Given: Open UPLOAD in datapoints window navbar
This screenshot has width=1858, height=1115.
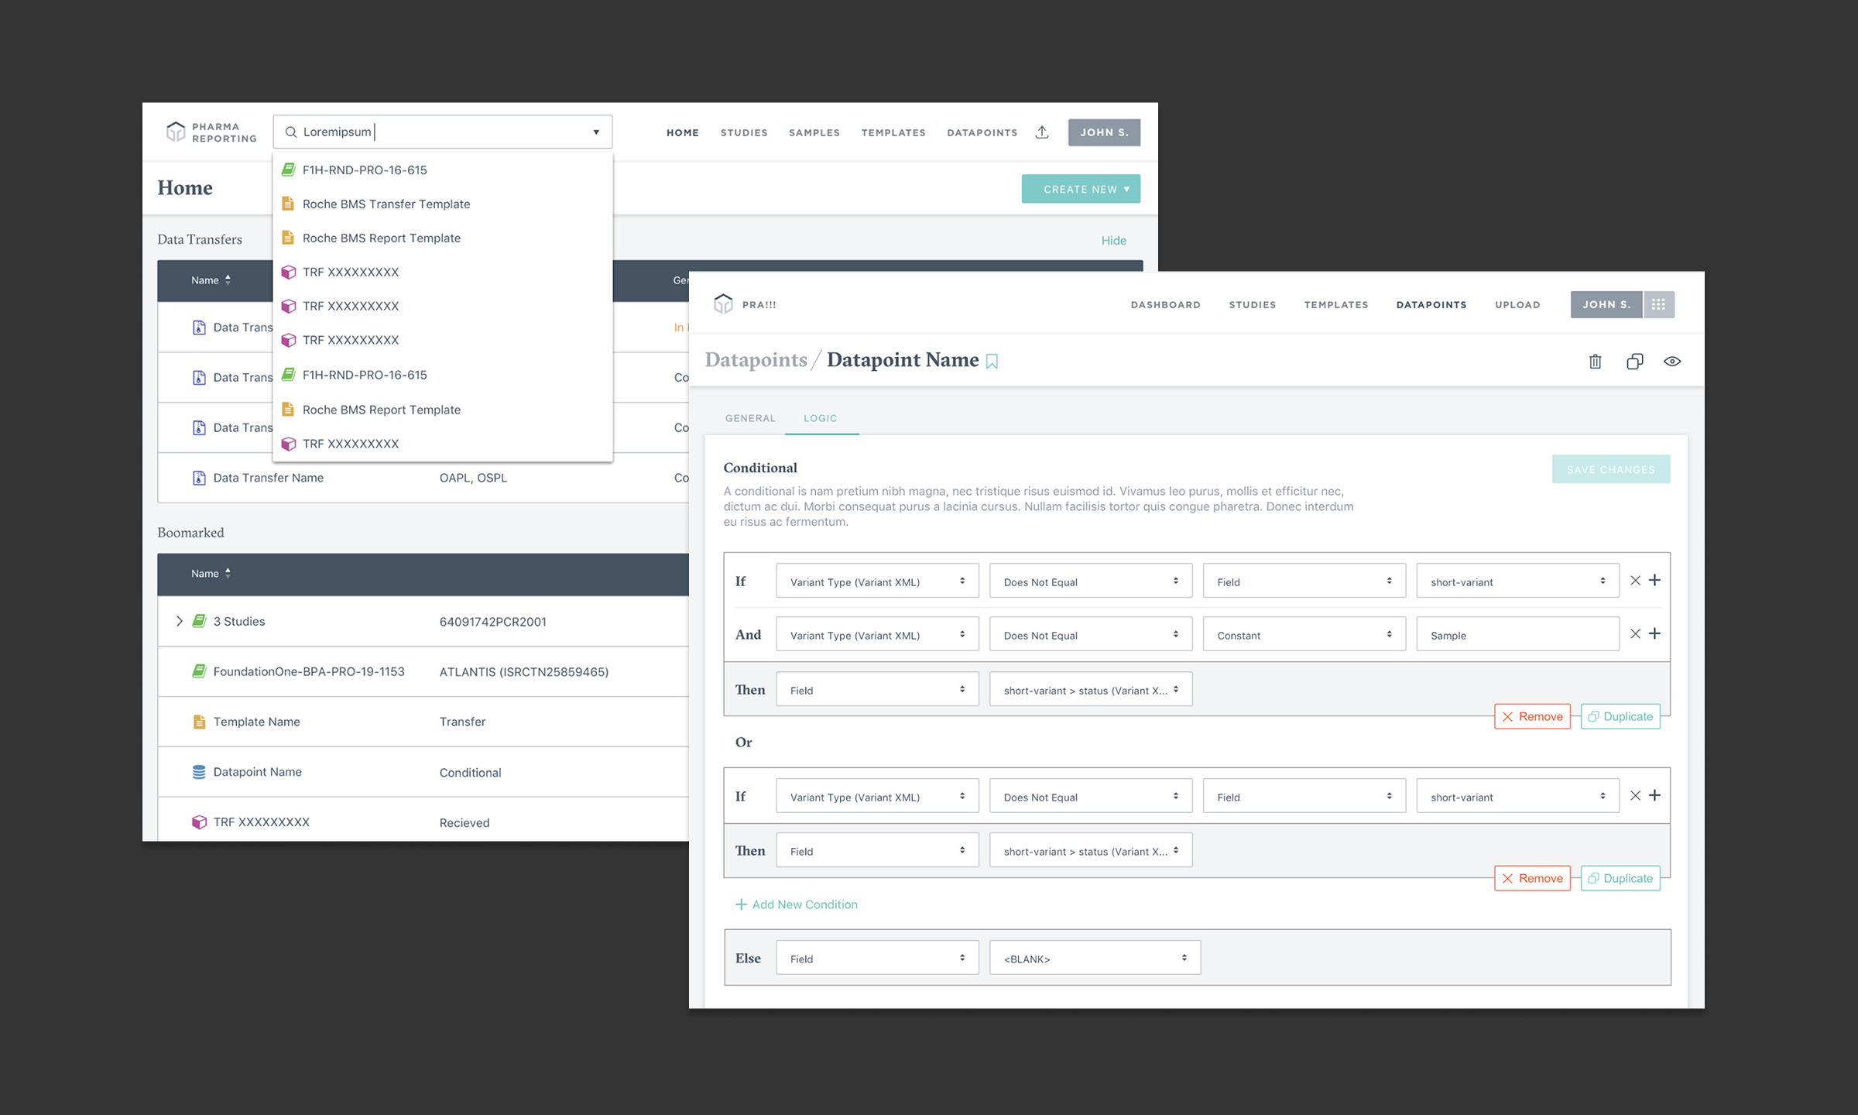Looking at the screenshot, I should [1517, 304].
